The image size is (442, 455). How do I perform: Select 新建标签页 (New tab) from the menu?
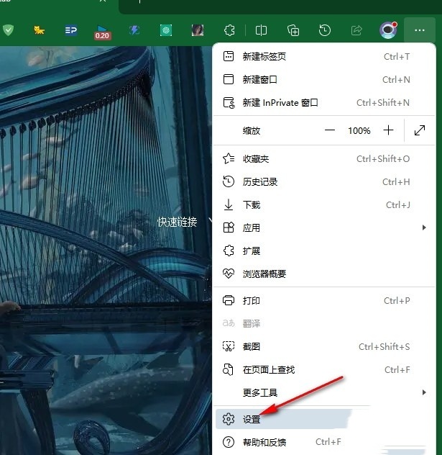click(x=316, y=56)
